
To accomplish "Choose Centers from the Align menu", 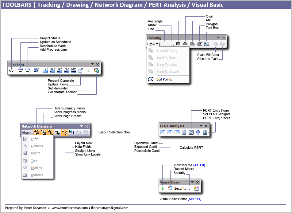I will (x=37, y=146).
